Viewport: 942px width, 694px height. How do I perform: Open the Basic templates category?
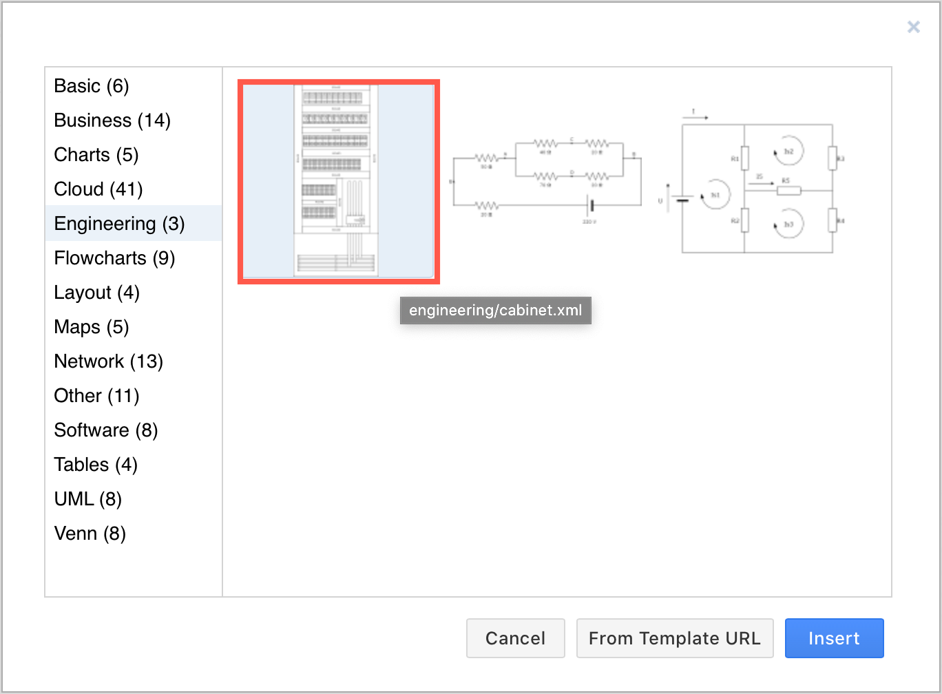[91, 85]
